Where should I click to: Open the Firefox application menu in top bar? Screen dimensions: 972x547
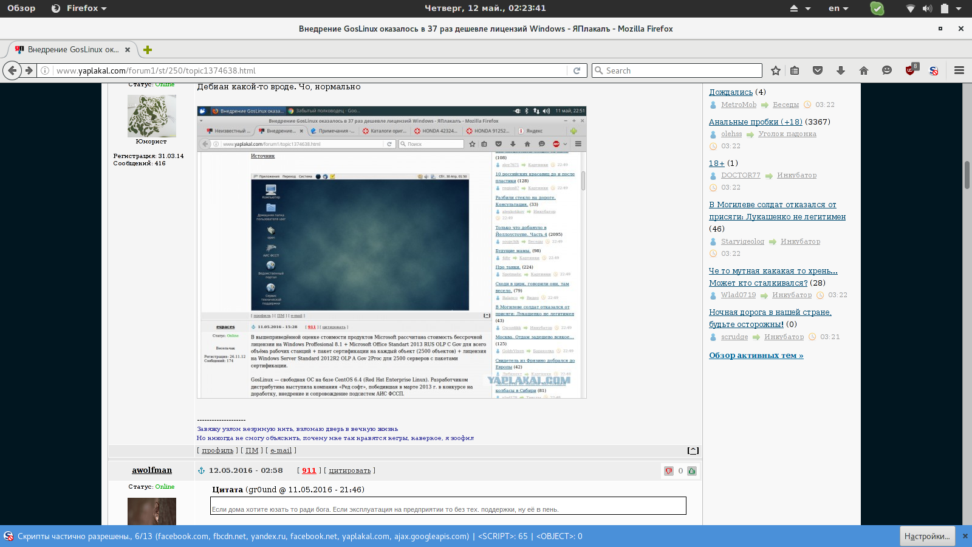point(80,9)
